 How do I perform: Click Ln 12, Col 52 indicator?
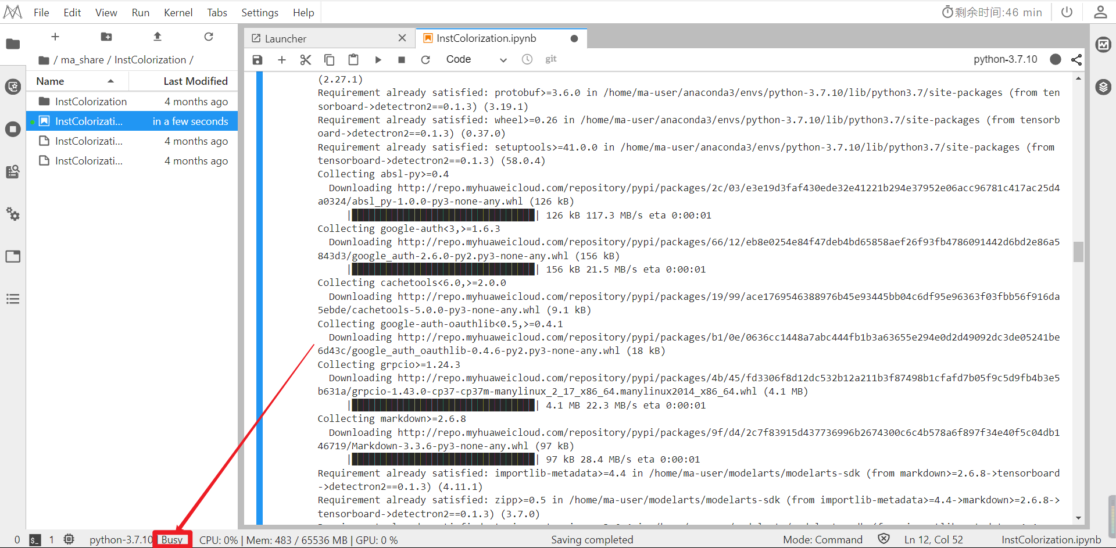tap(933, 540)
